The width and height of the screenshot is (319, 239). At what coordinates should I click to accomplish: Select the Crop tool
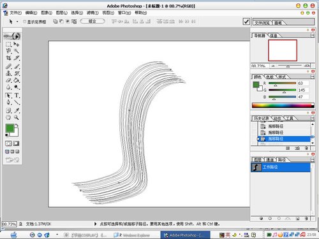tap(8, 58)
